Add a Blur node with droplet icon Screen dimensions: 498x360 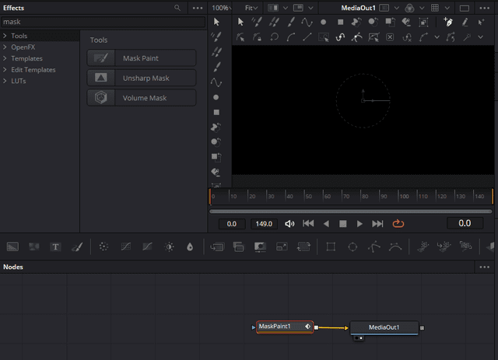pos(190,246)
